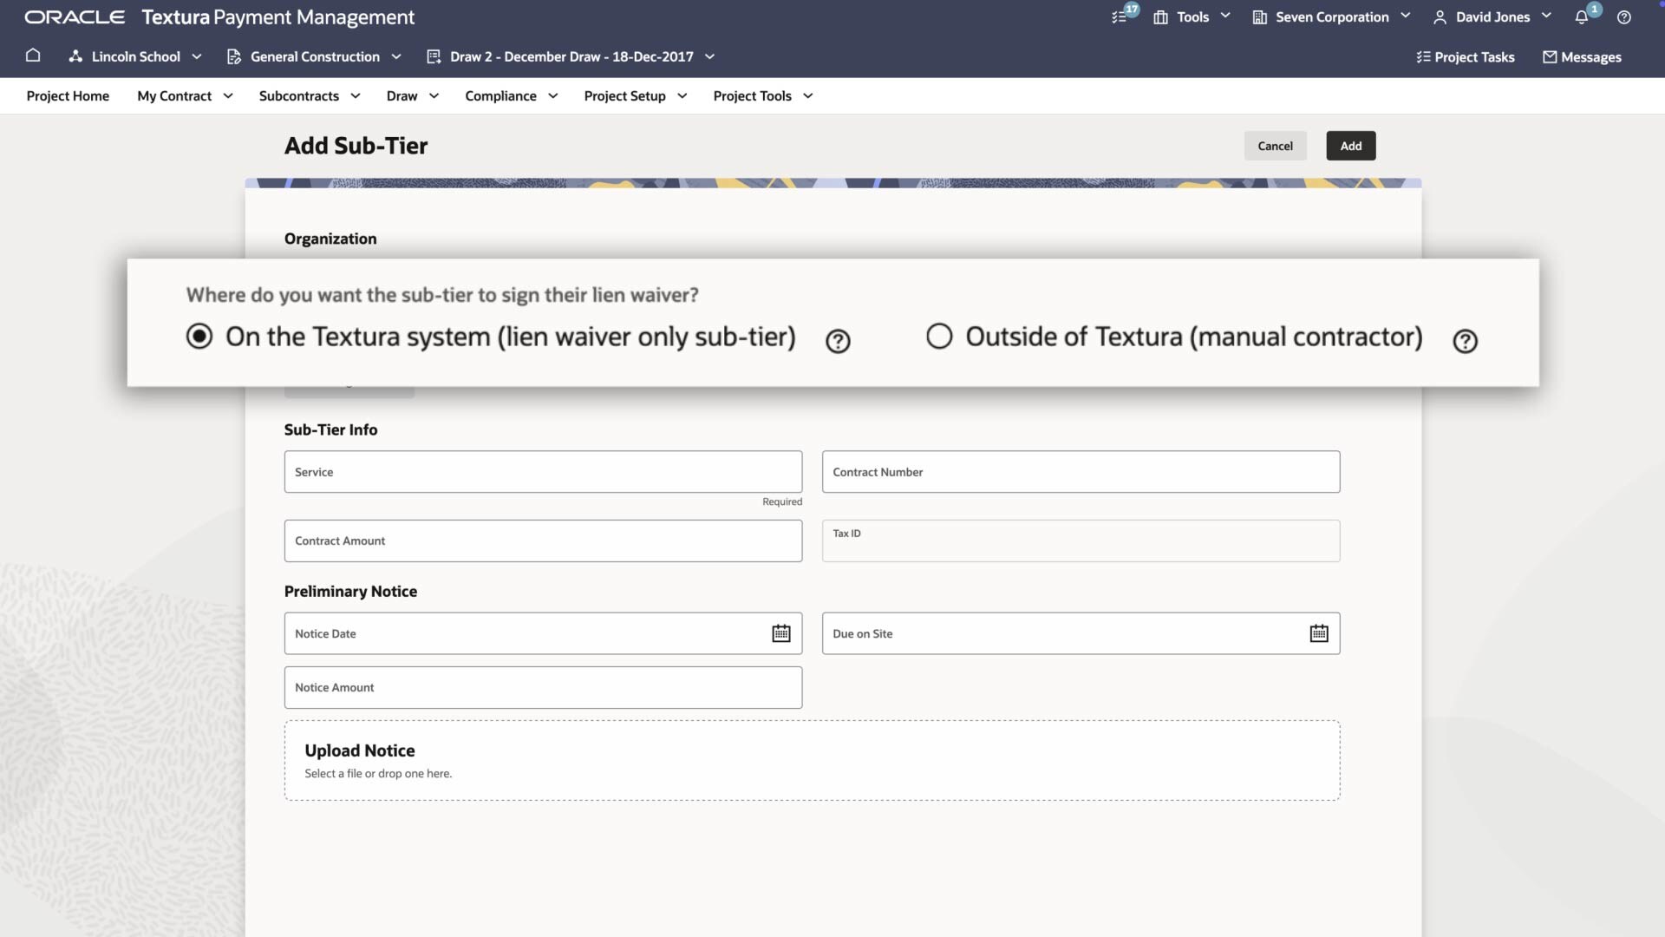
Task: Open the task list icon with badge 17
Action: pyautogui.click(x=1120, y=17)
